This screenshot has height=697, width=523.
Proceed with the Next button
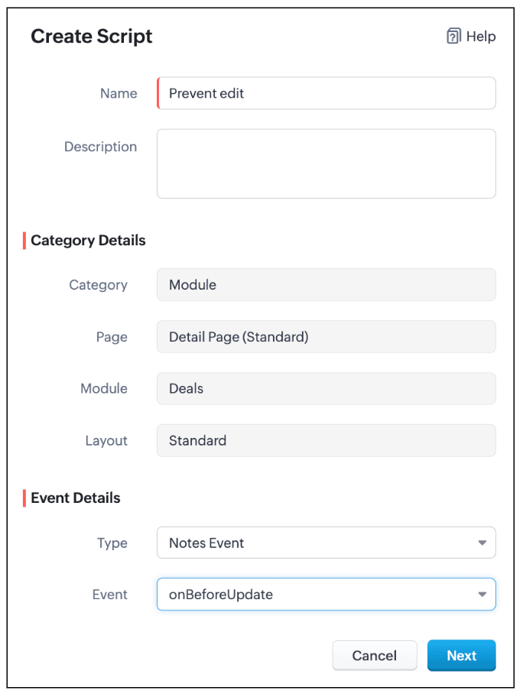461,656
